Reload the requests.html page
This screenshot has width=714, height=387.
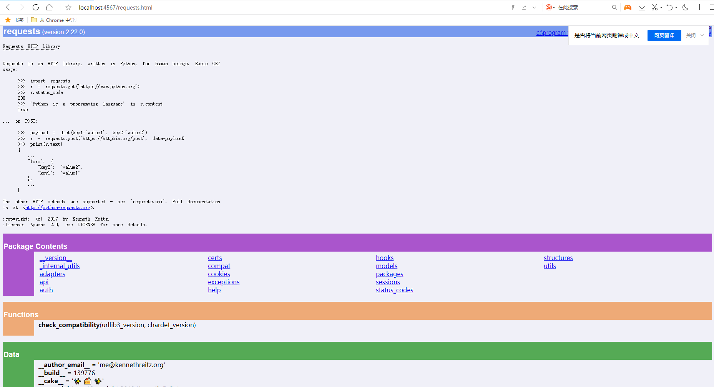tap(35, 7)
